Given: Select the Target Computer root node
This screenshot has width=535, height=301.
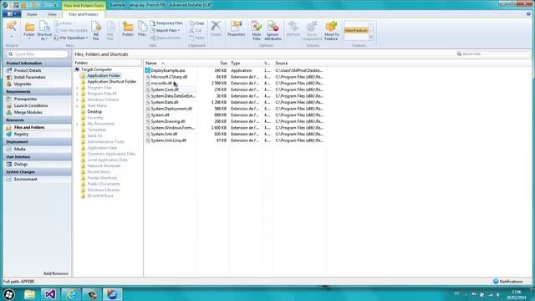Looking at the screenshot, I should (x=96, y=69).
